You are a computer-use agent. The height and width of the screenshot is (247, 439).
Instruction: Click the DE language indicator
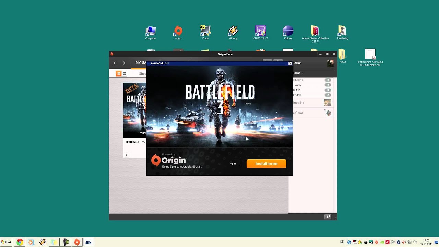(x=342, y=242)
